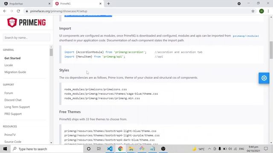Open the notifications action center
The image size is (273, 153).
266,149
